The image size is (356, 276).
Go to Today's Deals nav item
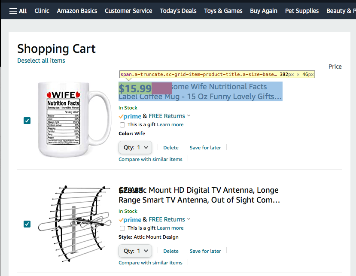[x=178, y=11]
